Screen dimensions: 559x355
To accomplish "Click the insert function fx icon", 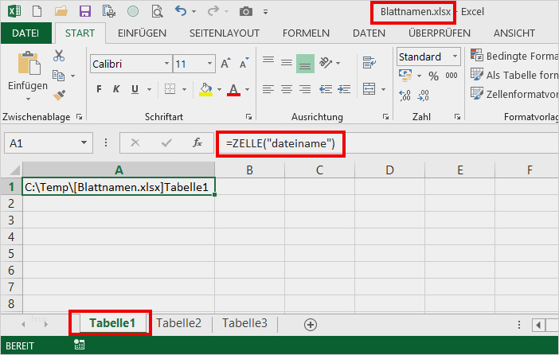I will click(x=197, y=143).
